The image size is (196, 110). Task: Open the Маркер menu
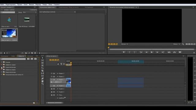click(x=38, y=5)
